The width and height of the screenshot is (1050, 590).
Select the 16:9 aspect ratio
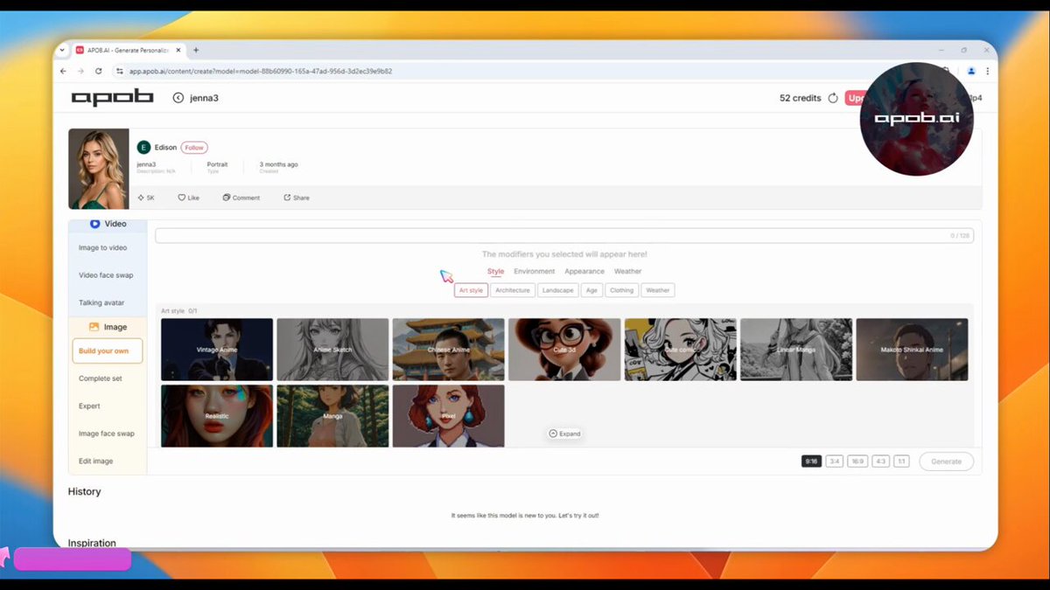pos(857,462)
